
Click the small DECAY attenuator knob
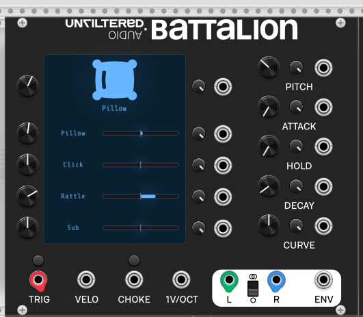[296, 186]
